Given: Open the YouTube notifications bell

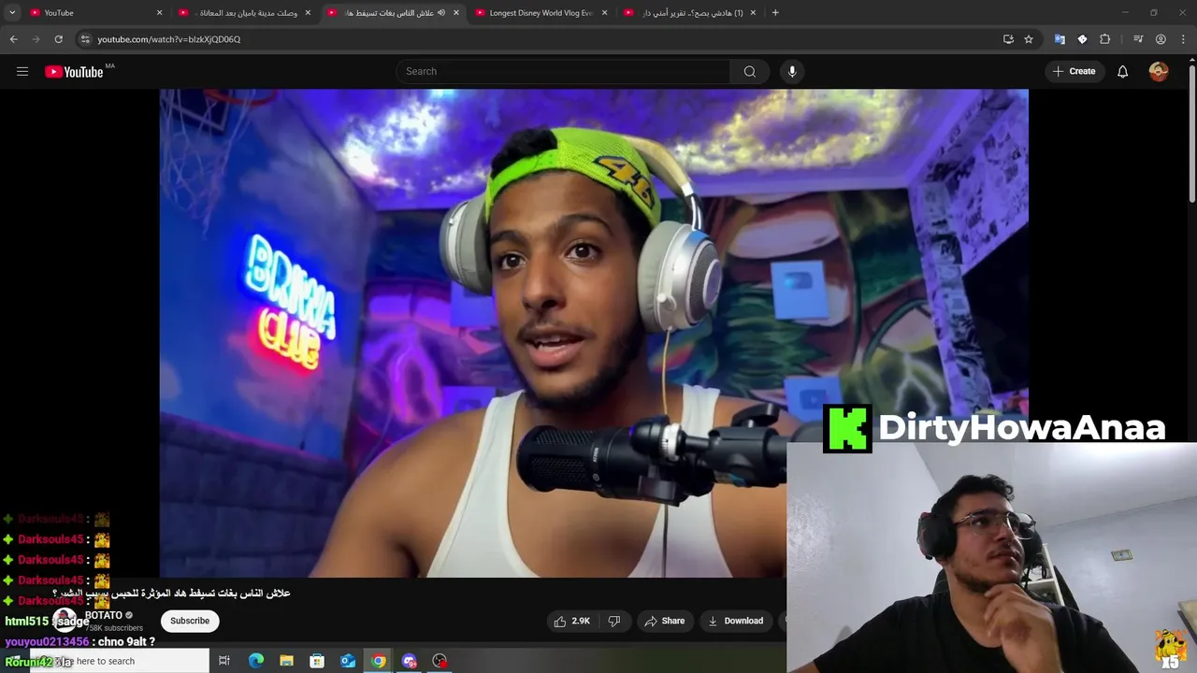Looking at the screenshot, I should coord(1122,71).
